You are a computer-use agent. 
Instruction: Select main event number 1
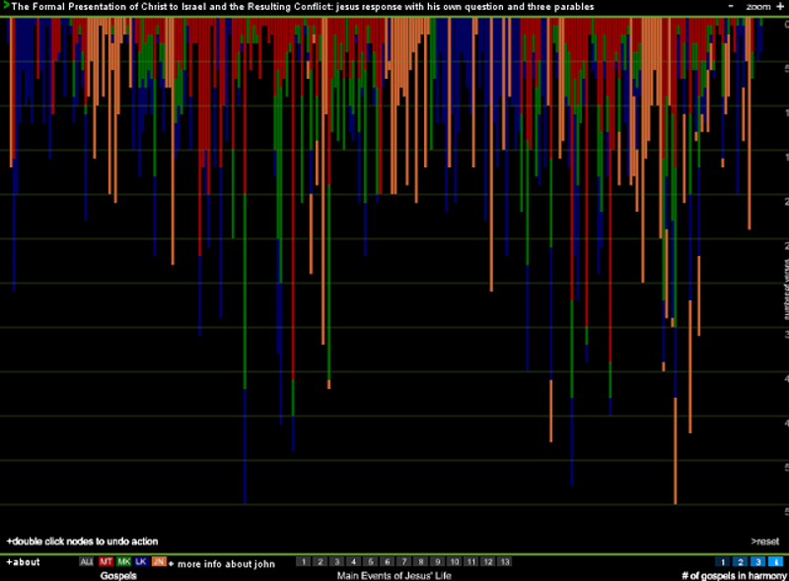pos(305,561)
